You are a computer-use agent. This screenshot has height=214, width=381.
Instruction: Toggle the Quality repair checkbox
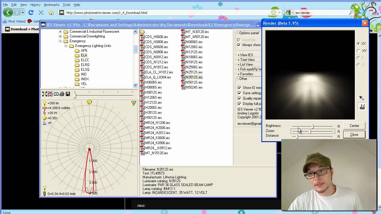[x=239, y=98]
